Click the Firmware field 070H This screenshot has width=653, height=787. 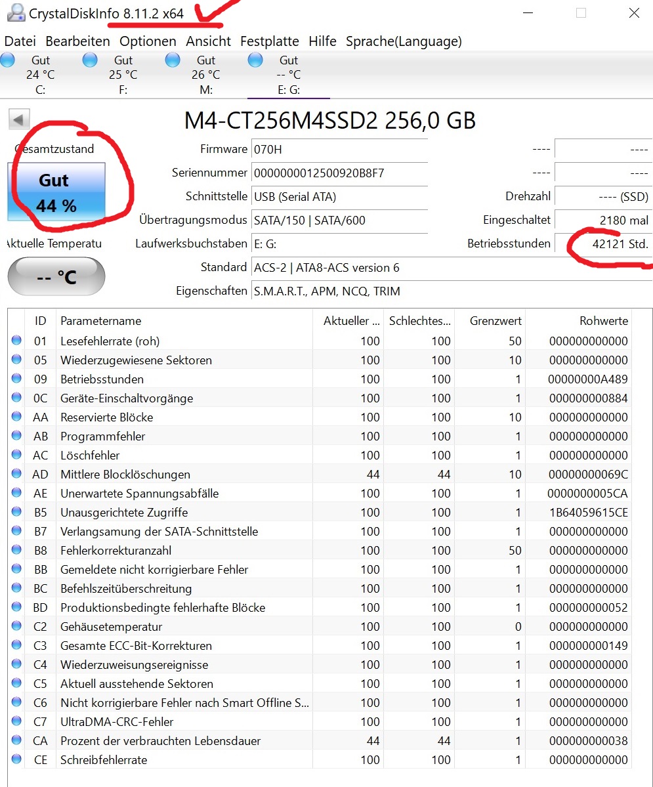coord(339,150)
